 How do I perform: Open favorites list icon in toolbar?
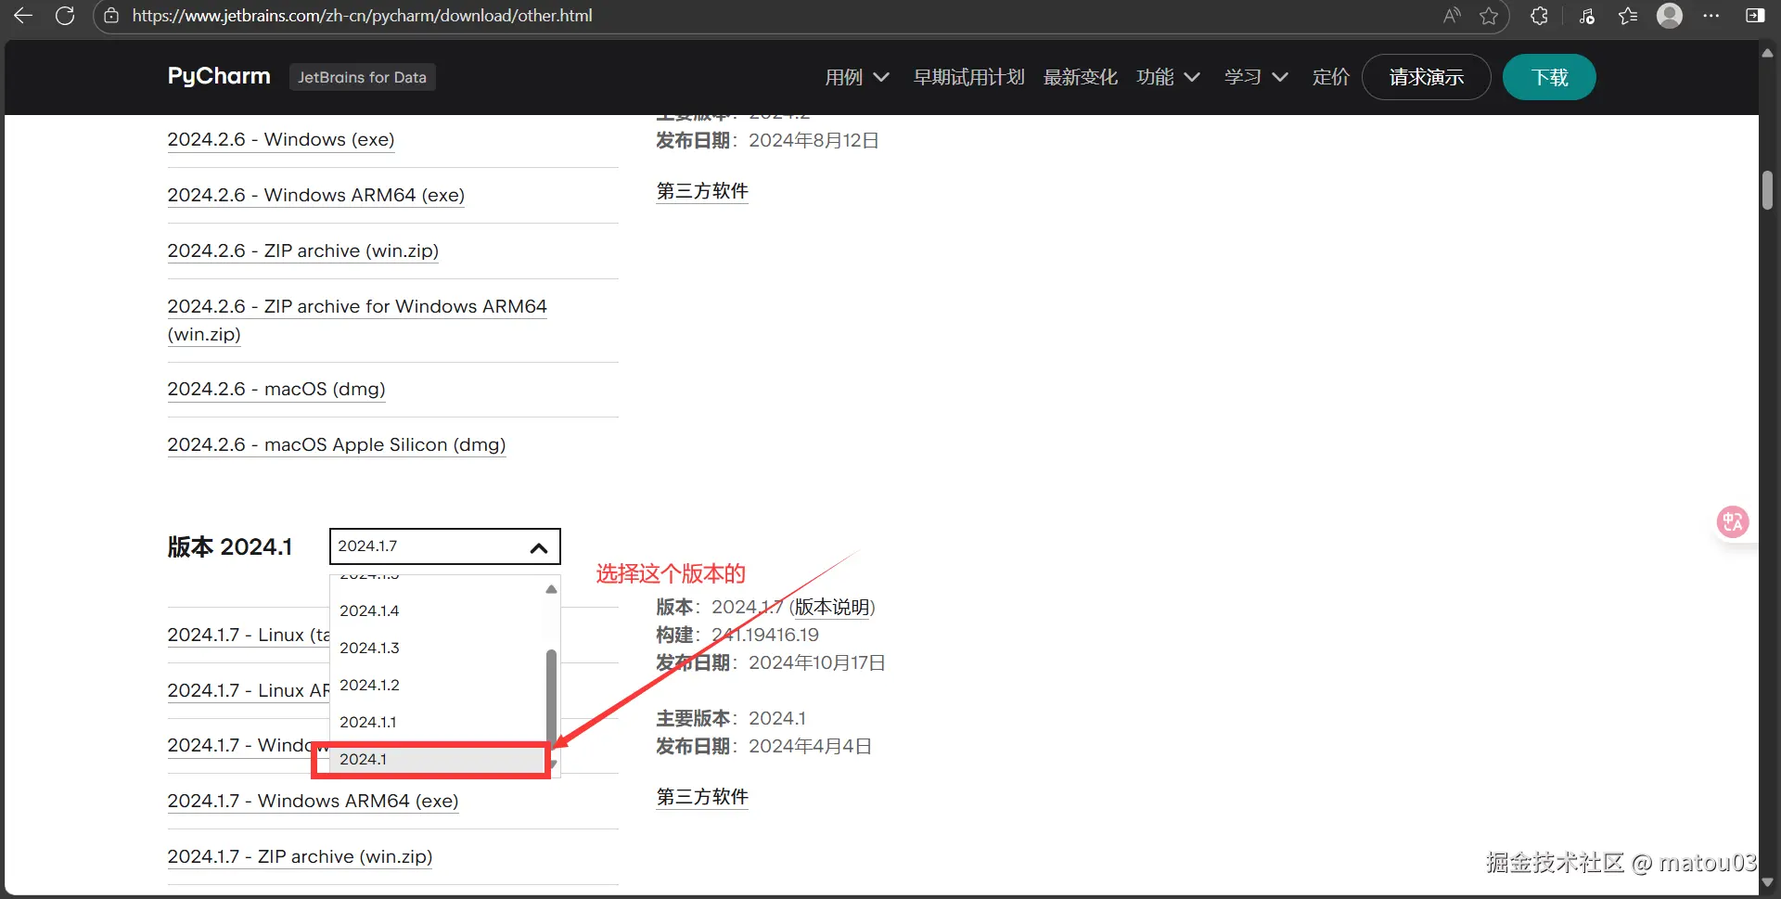[x=1628, y=16]
